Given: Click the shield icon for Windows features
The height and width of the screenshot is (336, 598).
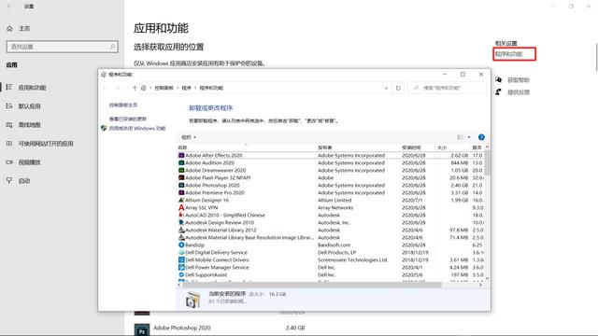Looking at the screenshot, I should [104, 129].
